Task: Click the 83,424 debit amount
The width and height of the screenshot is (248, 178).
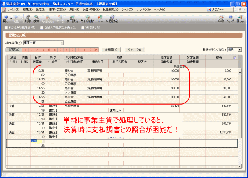Action: 175,106
